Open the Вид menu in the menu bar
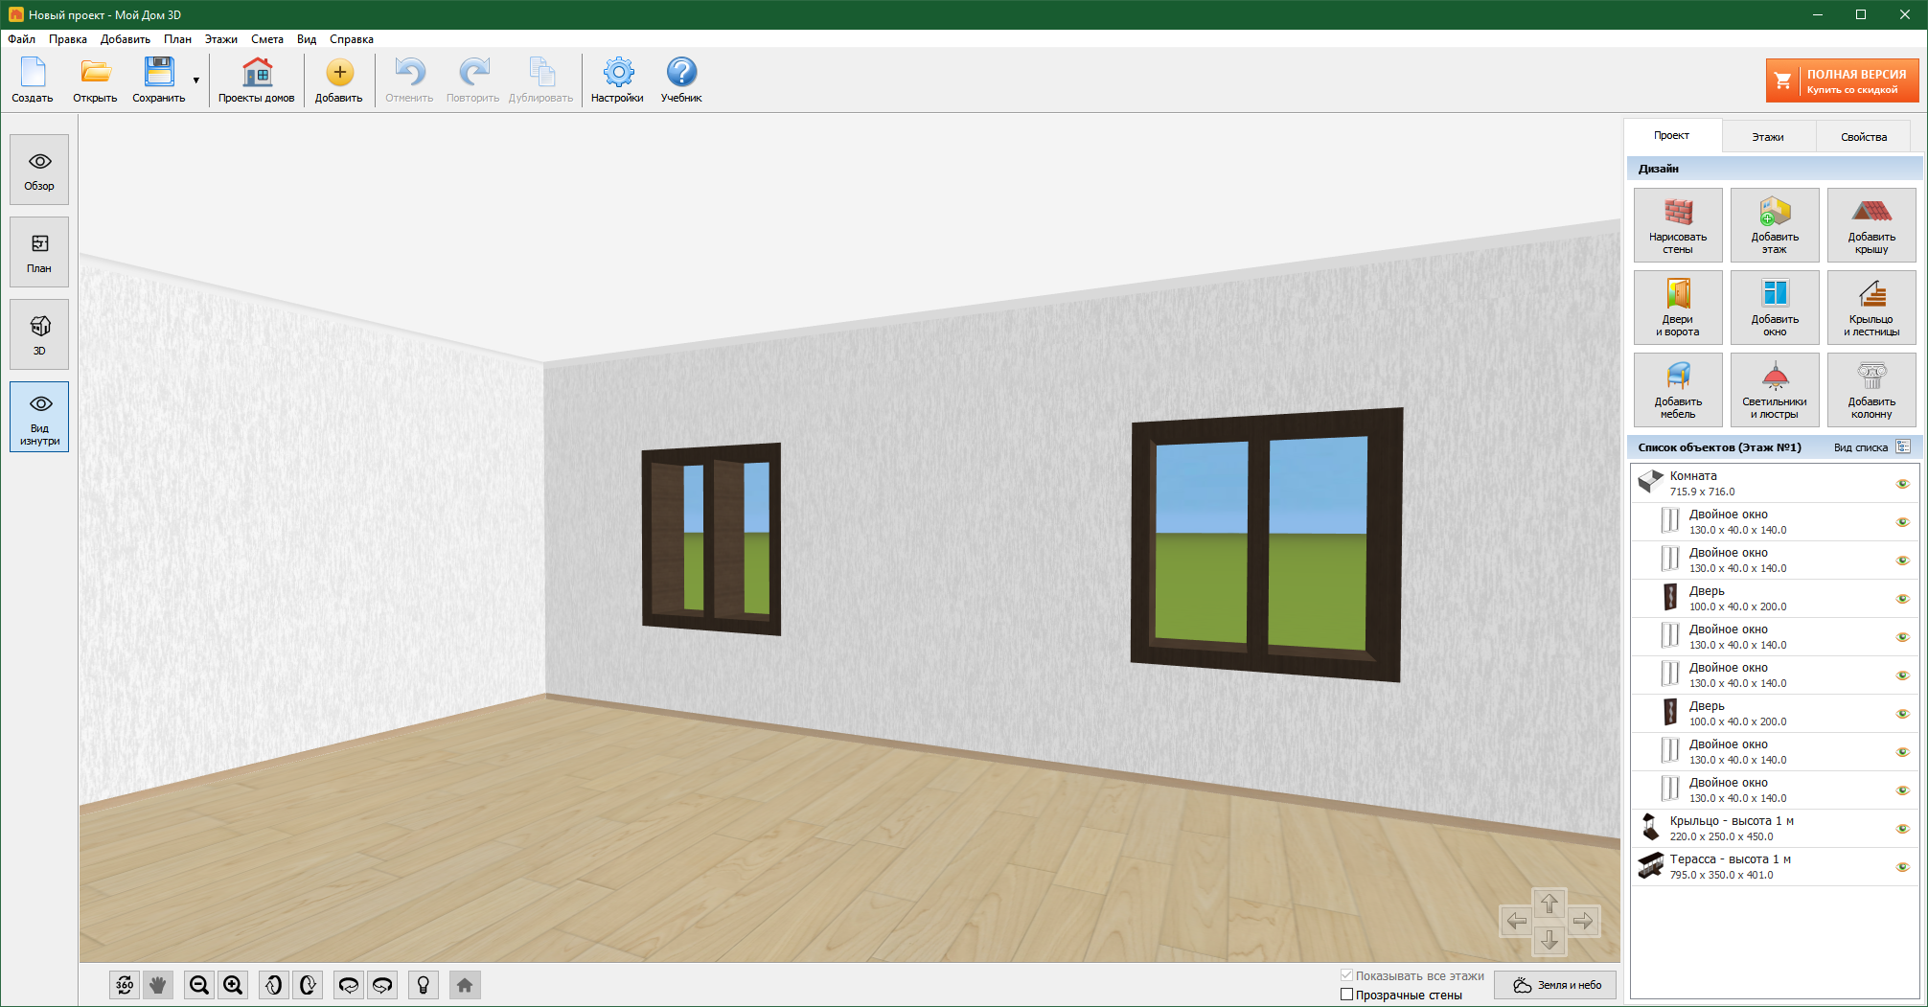The width and height of the screenshot is (1928, 1007). pos(307,39)
